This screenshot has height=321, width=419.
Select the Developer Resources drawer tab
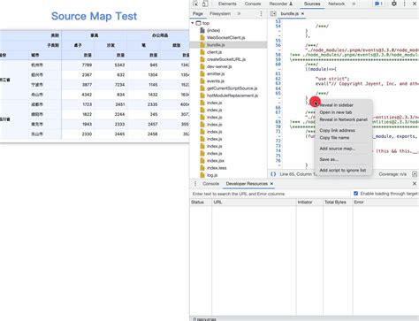(x=247, y=184)
